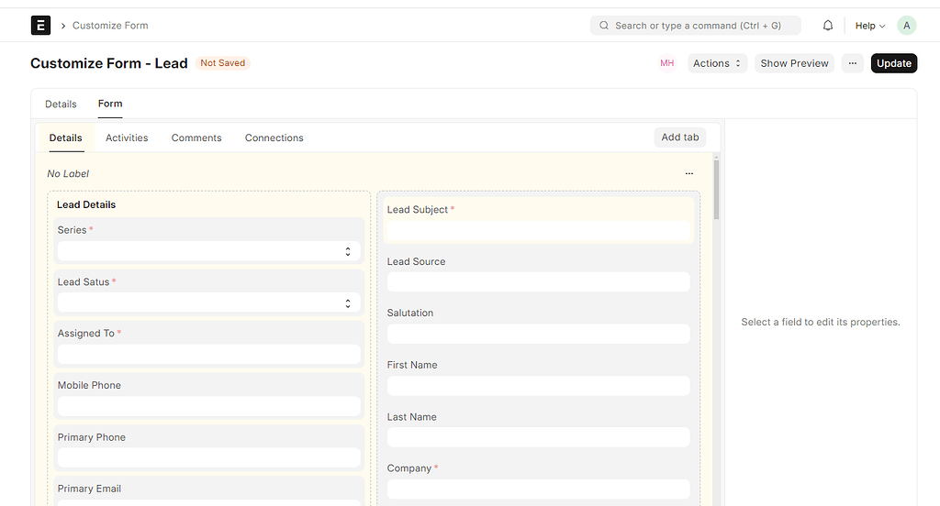The width and height of the screenshot is (940, 506).
Task: Click the ERPNext home logo icon
Action: 40,25
